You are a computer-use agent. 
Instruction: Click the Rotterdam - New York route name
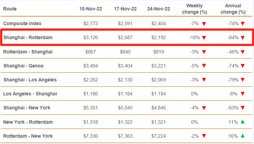click(x=28, y=135)
